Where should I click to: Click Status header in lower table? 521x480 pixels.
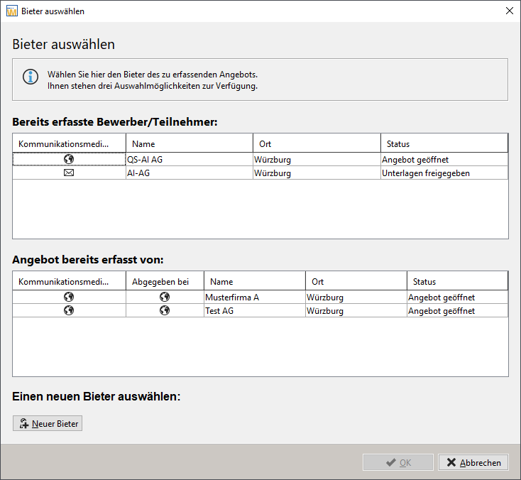click(x=458, y=281)
